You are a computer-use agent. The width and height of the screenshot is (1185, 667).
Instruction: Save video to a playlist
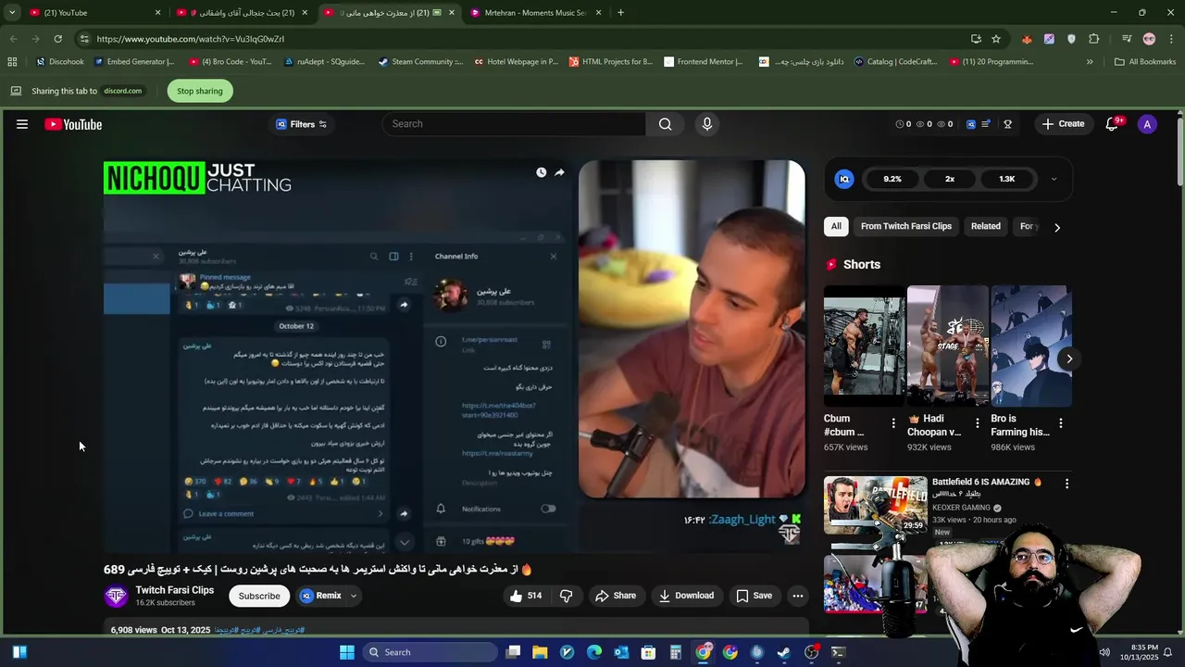[x=754, y=596]
